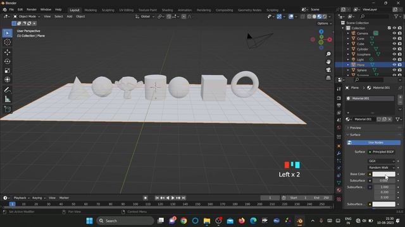Hide the Sphere object in viewport

click(x=394, y=70)
